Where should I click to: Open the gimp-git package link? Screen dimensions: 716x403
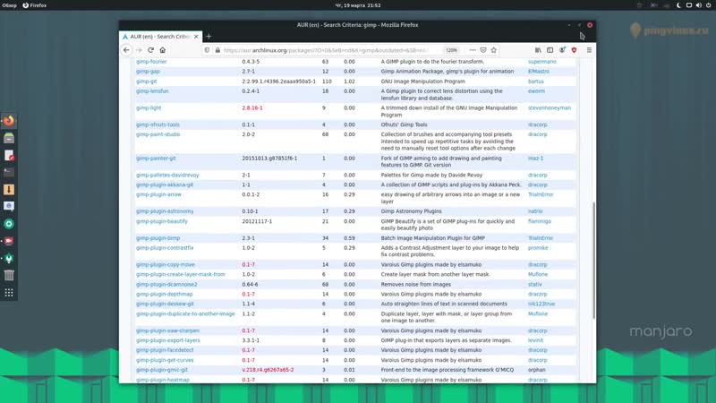coord(146,81)
